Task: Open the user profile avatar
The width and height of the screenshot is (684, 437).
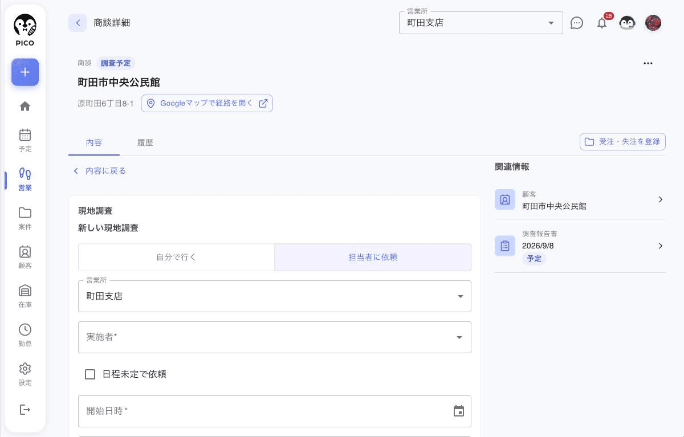Action: [653, 23]
